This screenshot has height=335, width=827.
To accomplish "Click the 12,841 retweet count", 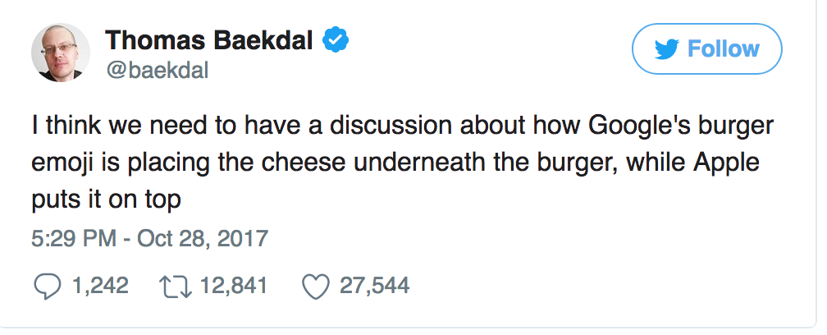I will point(234,286).
